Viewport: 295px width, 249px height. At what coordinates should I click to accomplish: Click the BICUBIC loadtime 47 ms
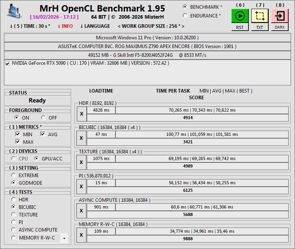coord(101,134)
